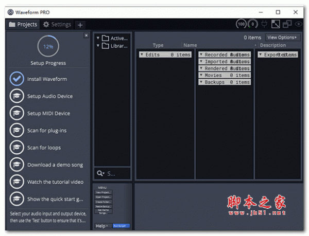Click the overlapping windows icon

287,24
